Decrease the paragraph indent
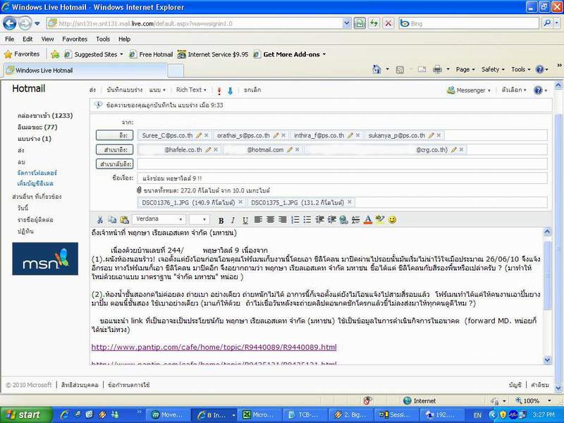Screen dimensions: 564x423 319,220
